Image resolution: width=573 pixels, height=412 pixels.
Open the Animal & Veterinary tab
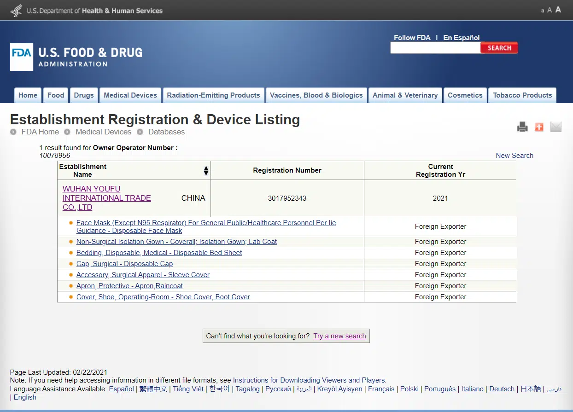coord(405,95)
